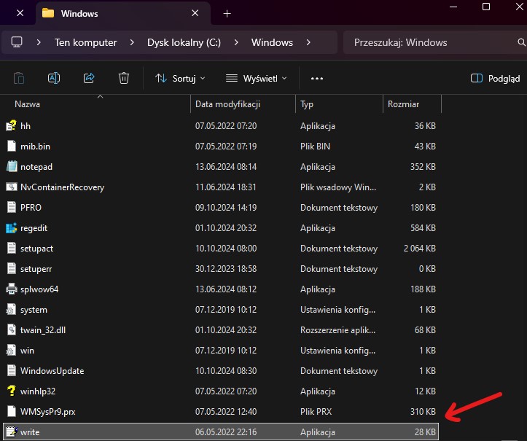The image size is (527, 441).
Task: Close the Windows tab
Action: (x=195, y=13)
